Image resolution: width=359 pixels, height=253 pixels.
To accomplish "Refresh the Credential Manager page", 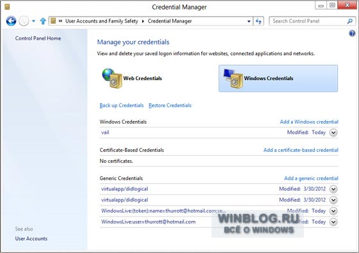I will [x=258, y=21].
